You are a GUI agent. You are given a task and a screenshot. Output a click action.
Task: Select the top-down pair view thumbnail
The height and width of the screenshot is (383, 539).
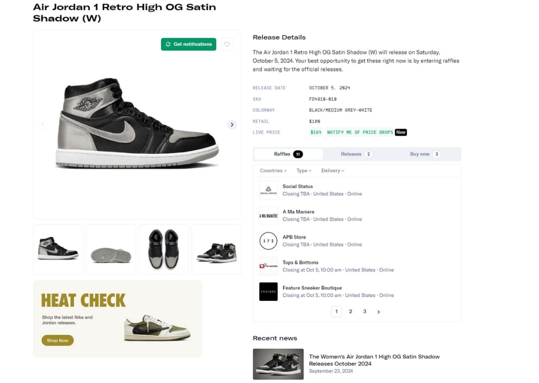pyautogui.click(x=164, y=250)
